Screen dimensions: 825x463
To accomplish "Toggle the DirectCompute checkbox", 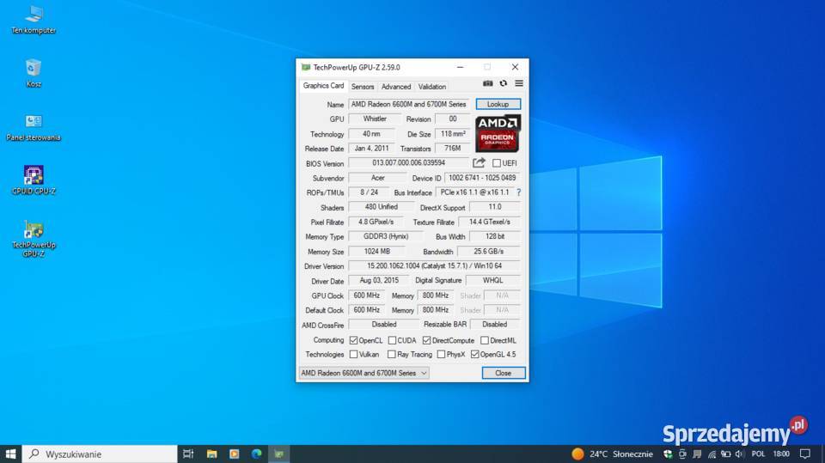I will 427,340.
